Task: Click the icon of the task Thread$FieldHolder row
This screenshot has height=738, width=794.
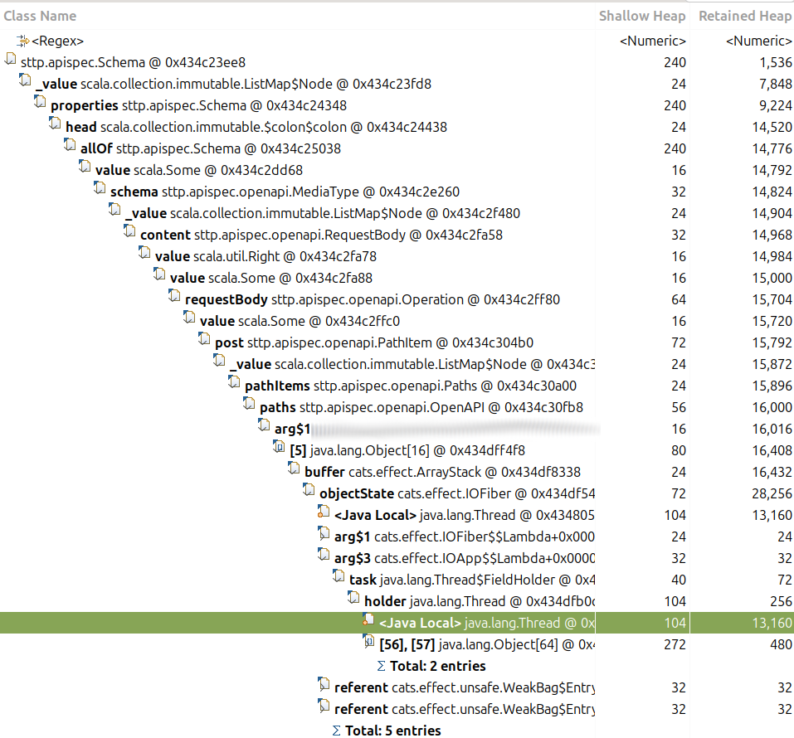Action: (339, 576)
